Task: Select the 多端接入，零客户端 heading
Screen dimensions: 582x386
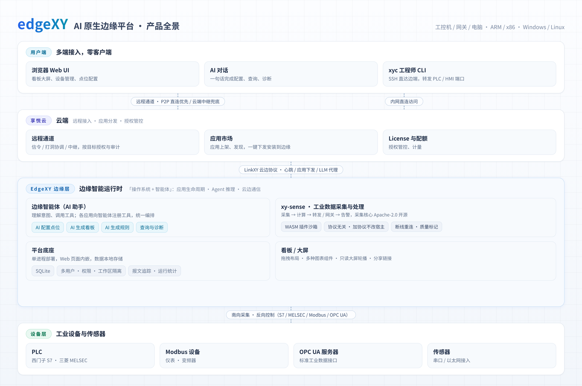Action: pos(84,52)
